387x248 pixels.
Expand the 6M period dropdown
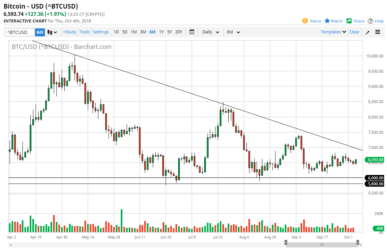(x=233, y=32)
